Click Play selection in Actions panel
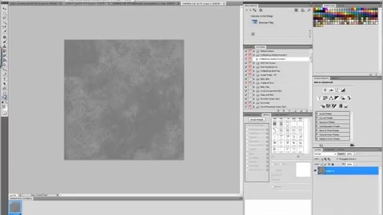 [290, 110]
